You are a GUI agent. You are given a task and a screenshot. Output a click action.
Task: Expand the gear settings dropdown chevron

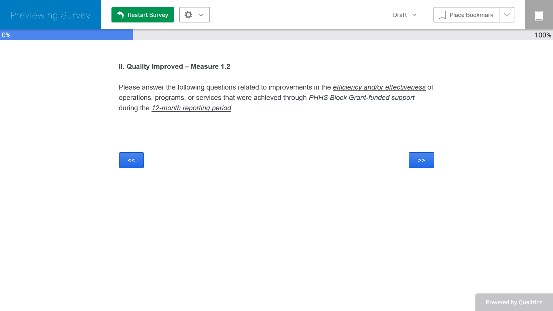tap(201, 15)
